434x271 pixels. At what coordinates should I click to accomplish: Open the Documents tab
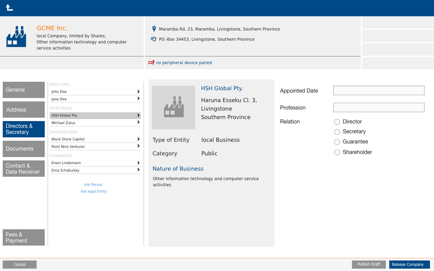24,149
